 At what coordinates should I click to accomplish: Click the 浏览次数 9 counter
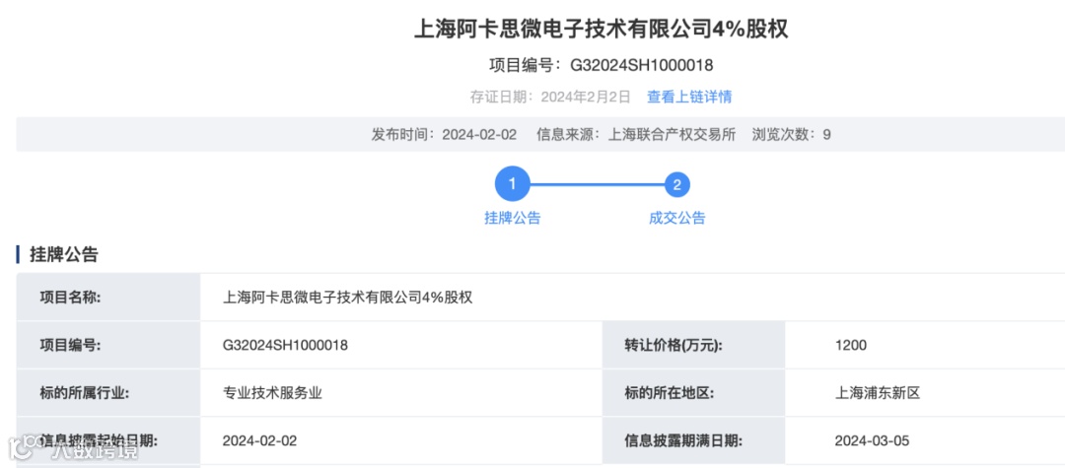(791, 134)
